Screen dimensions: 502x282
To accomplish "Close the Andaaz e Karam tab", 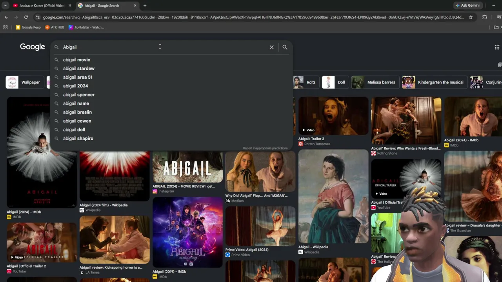I will (x=70, y=5).
